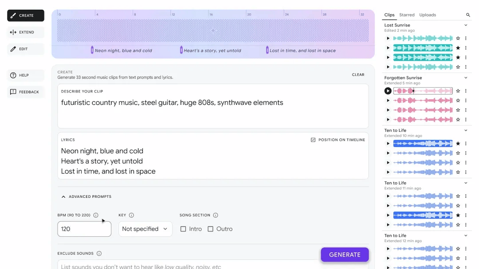This screenshot has height=269, width=479.
Task: Open more options for first Ten to Life 11 min clip
Action: 466,196
